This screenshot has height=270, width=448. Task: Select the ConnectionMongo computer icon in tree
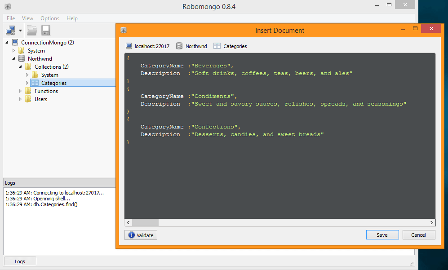(15, 42)
